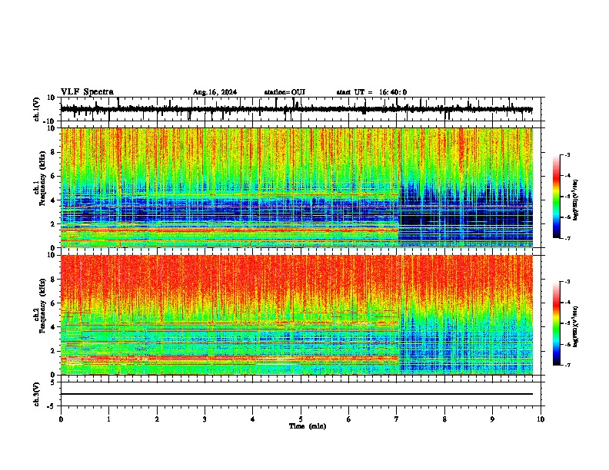This screenshot has width=609, height=470.
Task: Click the "VLF Spectra" plot title
Action: [x=87, y=92]
